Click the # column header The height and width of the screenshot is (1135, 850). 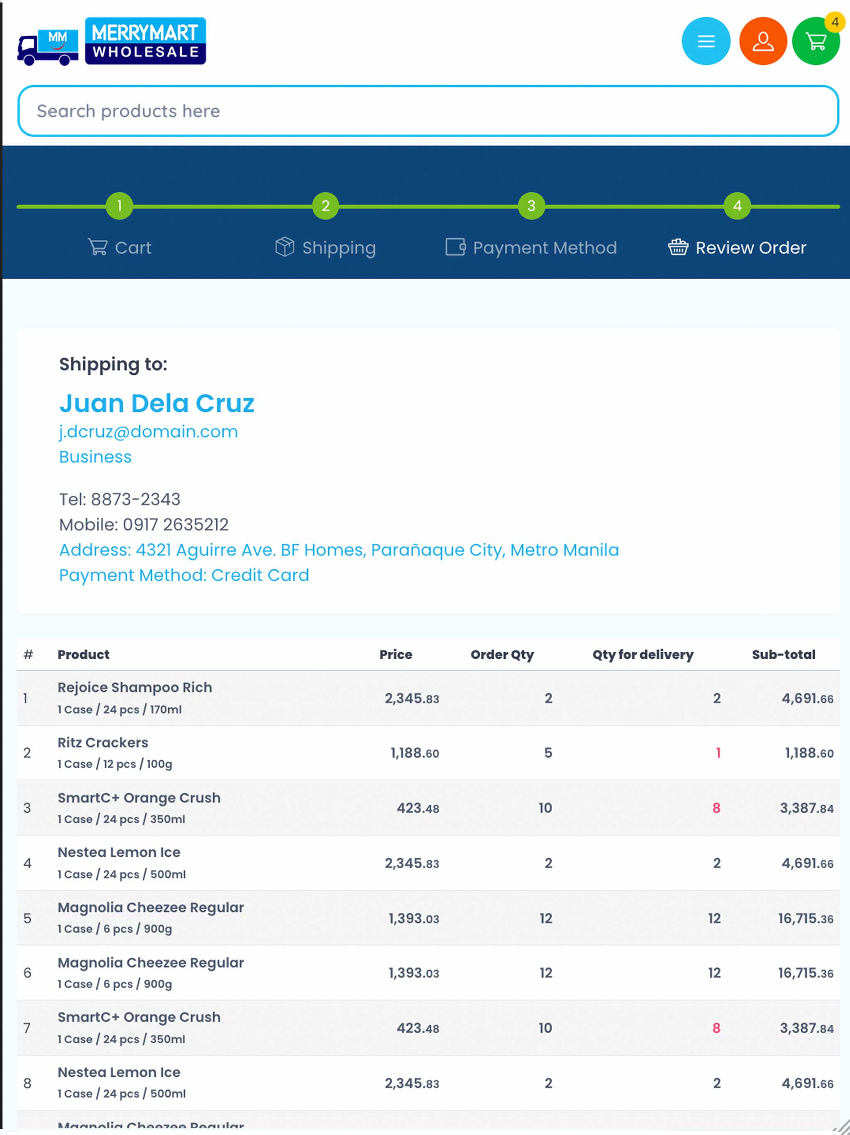[x=28, y=655]
